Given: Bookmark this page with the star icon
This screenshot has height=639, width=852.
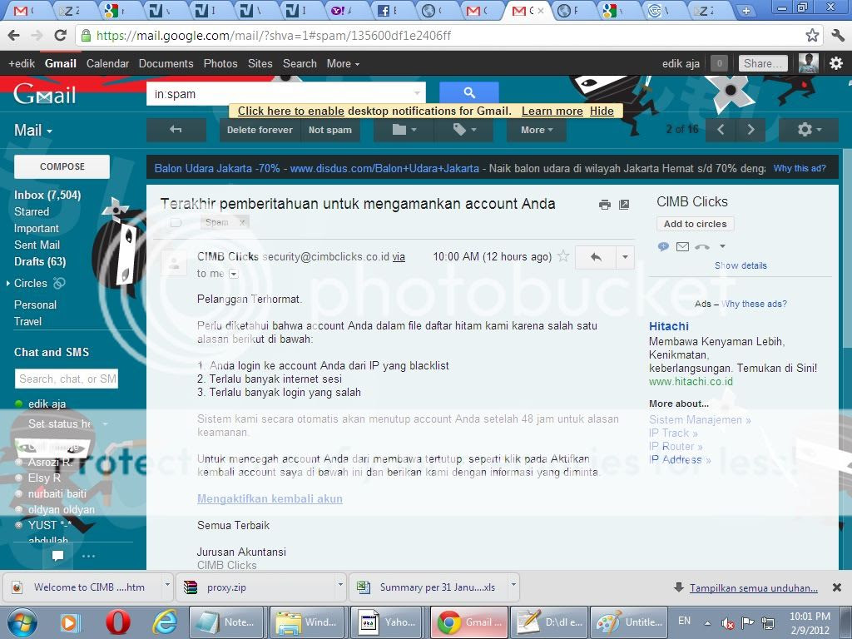Looking at the screenshot, I should point(812,36).
